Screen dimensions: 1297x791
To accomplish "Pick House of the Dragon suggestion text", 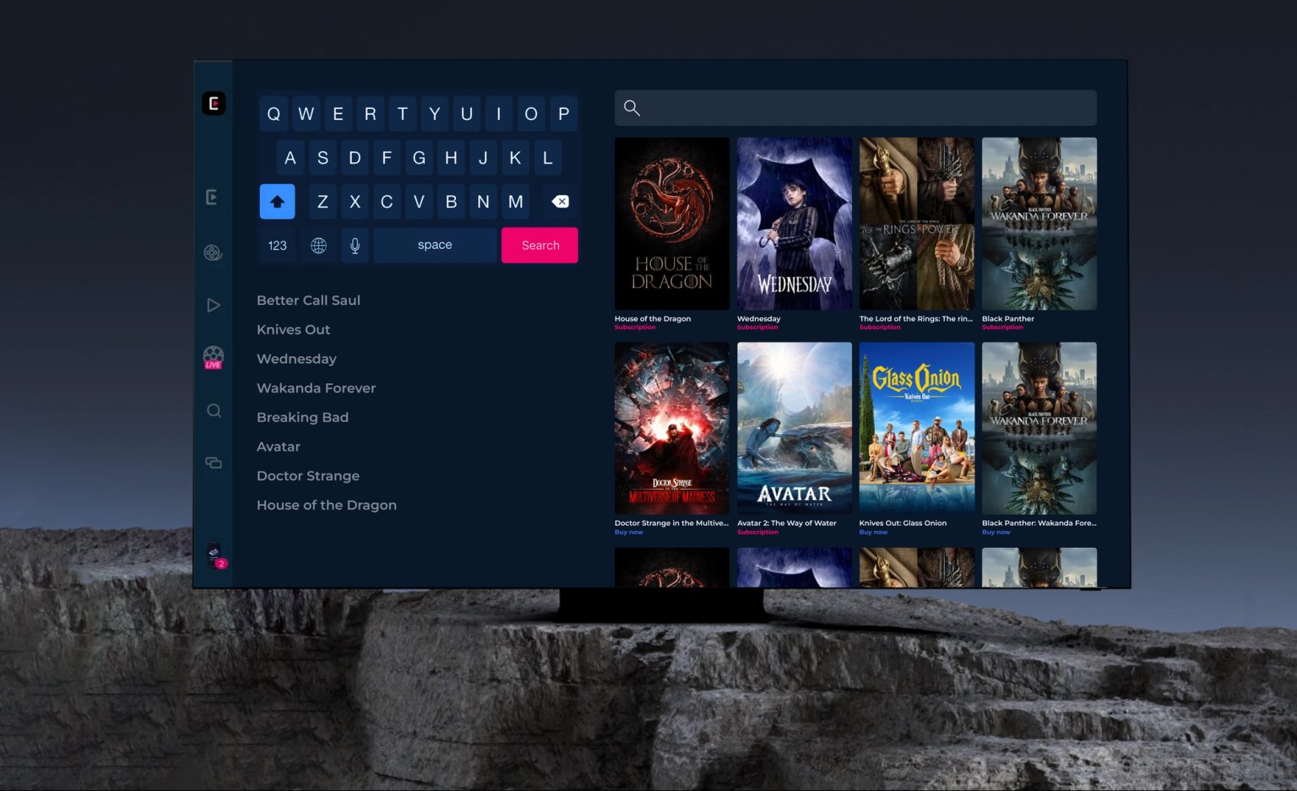I will coord(327,506).
